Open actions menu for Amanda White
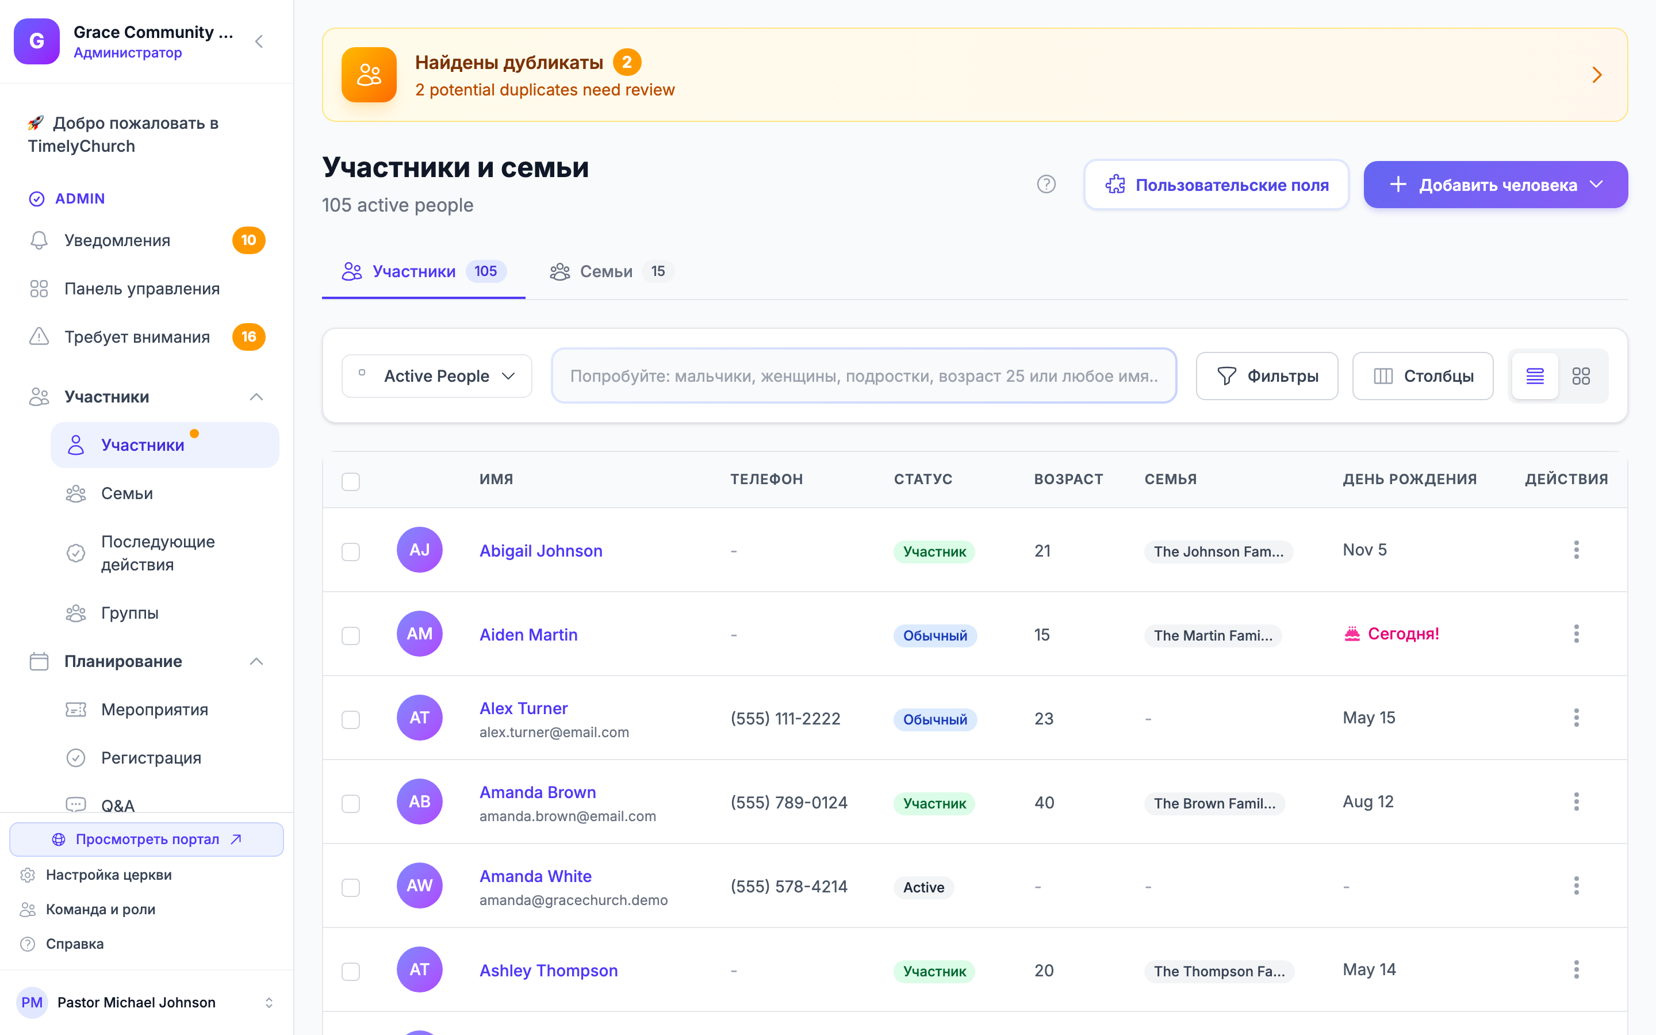This screenshot has width=1656, height=1035. coord(1576,885)
